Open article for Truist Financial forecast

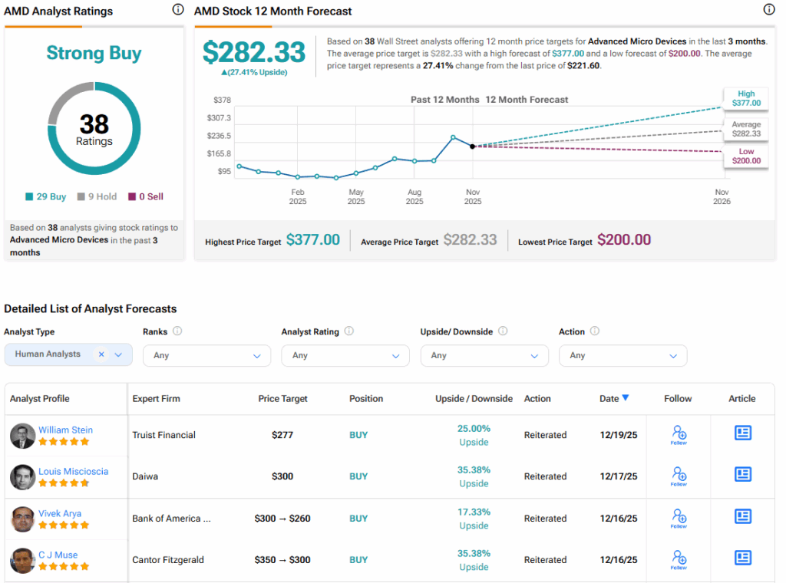point(742,433)
